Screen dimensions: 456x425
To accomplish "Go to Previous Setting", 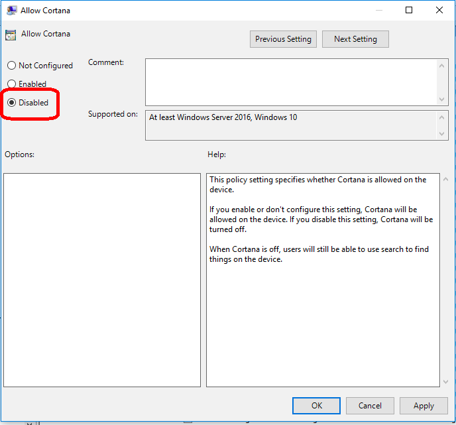I will (283, 39).
